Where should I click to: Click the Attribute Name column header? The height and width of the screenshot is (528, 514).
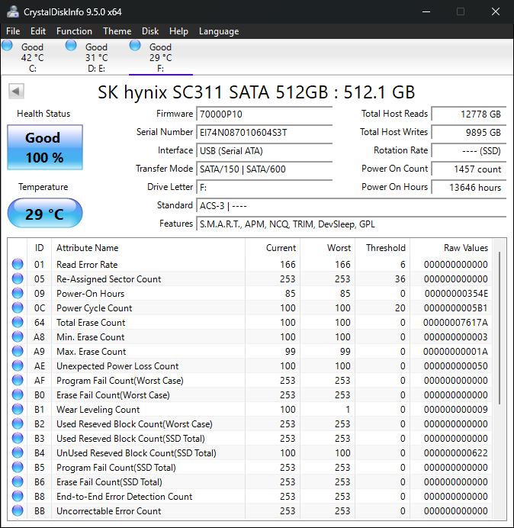pyautogui.click(x=148, y=248)
